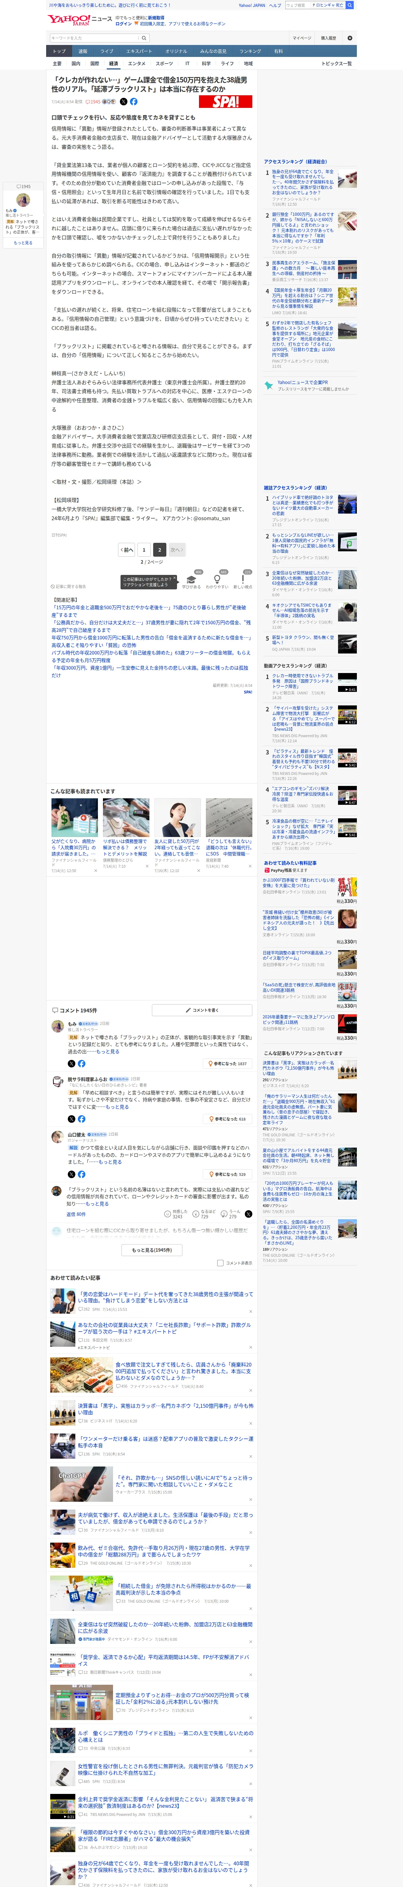
Task: Click 脱サラ料理家ふらお's avatar icon
Action: coord(57,1081)
